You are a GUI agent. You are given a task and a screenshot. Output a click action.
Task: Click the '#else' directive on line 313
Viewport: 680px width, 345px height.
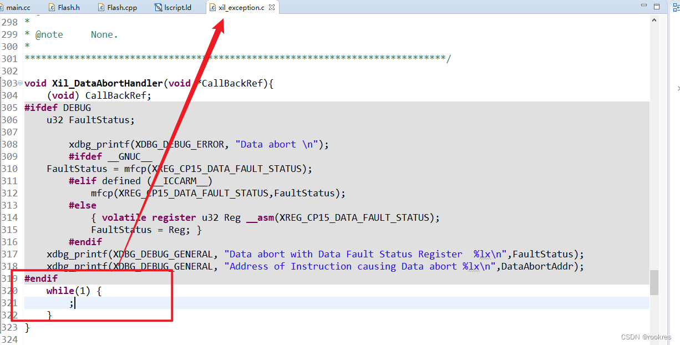pyautogui.click(x=83, y=205)
